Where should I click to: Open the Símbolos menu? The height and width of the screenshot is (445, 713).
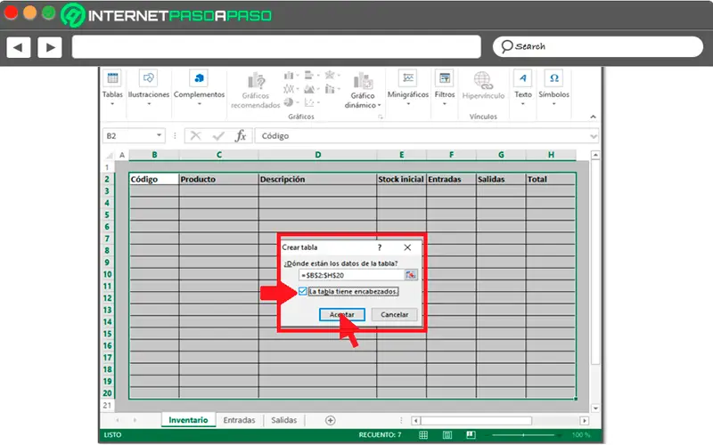(553, 88)
